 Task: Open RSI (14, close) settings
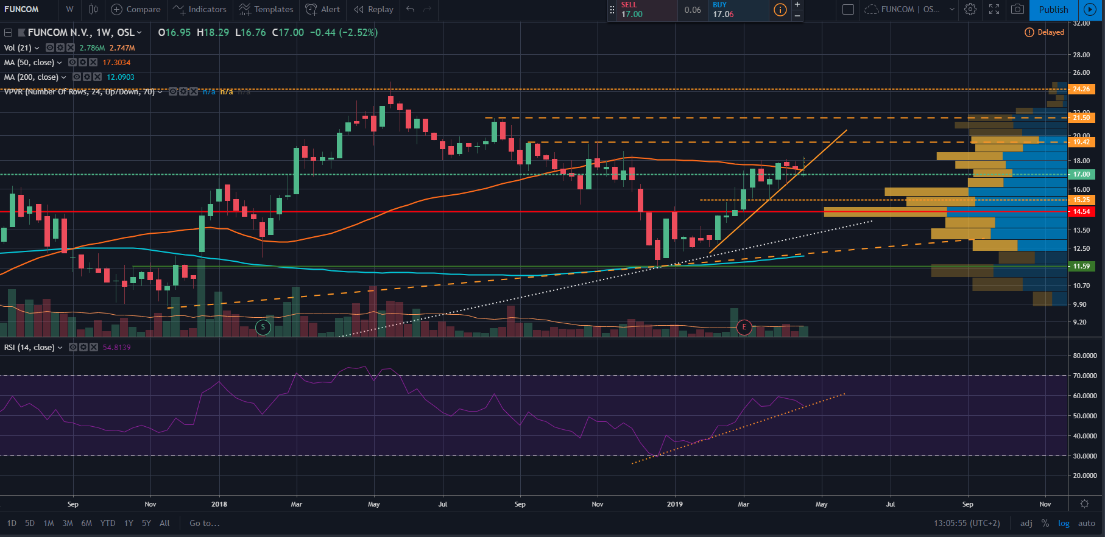click(x=83, y=347)
